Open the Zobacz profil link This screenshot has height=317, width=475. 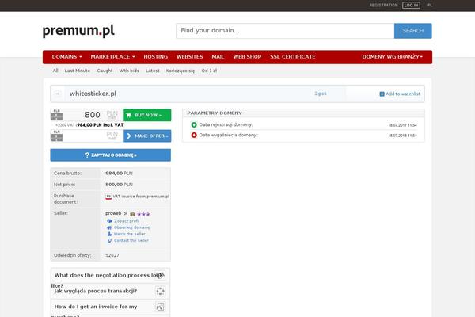coord(127,221)
